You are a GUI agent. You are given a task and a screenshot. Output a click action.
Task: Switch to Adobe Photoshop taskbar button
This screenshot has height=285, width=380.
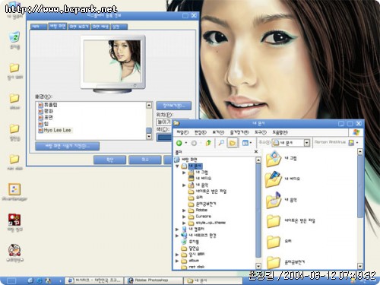(x=154, y=280)
